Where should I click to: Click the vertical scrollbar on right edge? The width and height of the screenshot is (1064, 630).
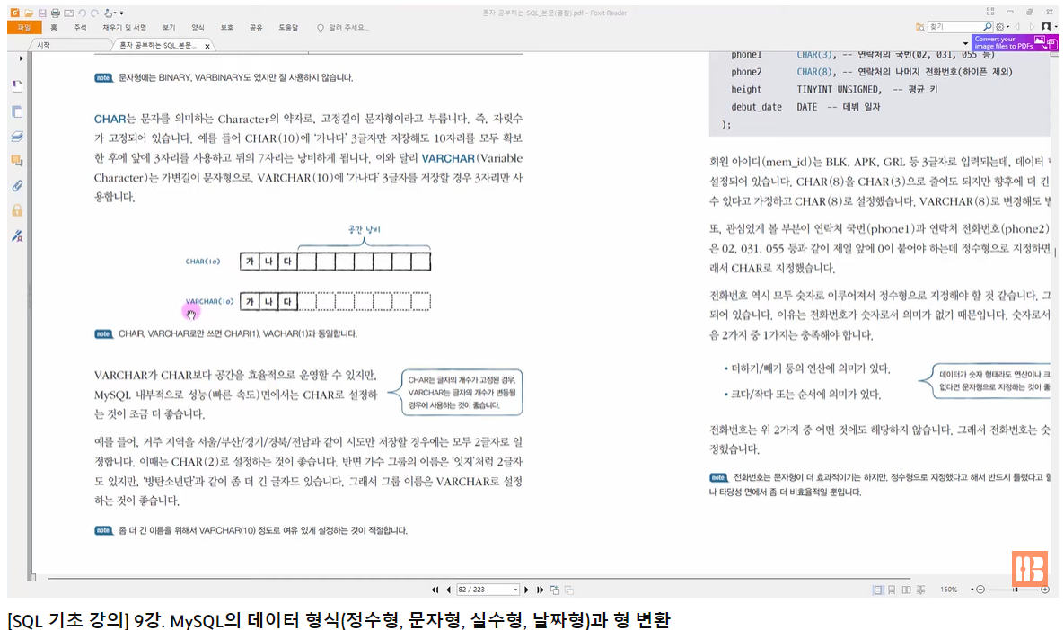[1054, 253]
